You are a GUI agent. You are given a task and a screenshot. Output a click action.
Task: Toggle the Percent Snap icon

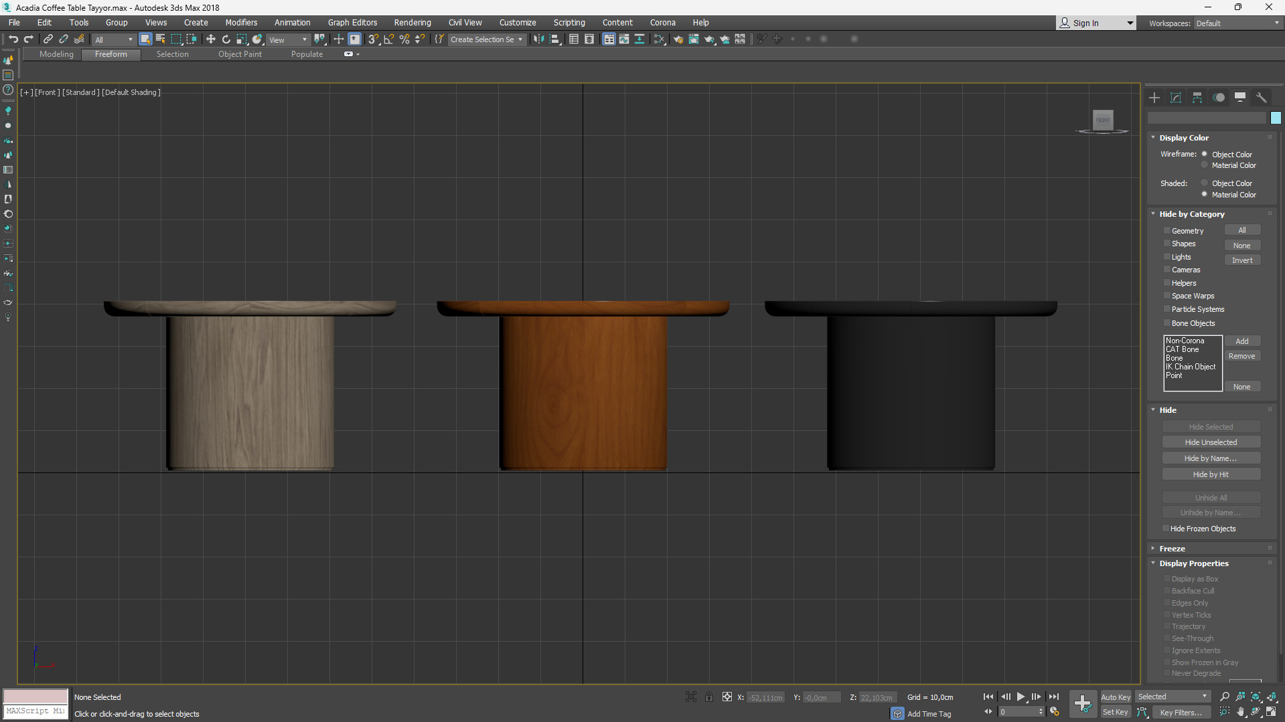pos(404,39)
